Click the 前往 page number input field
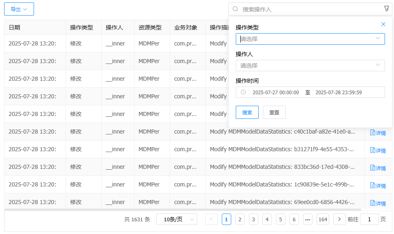This screenshot has width=394, height=234. coord(369,219)
